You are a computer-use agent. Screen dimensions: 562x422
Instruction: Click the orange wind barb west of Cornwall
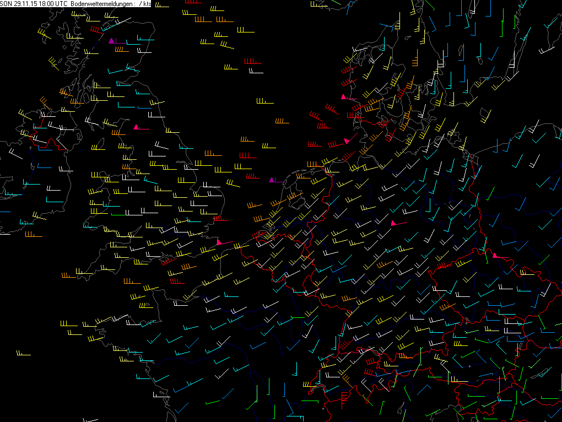[69, 275]
